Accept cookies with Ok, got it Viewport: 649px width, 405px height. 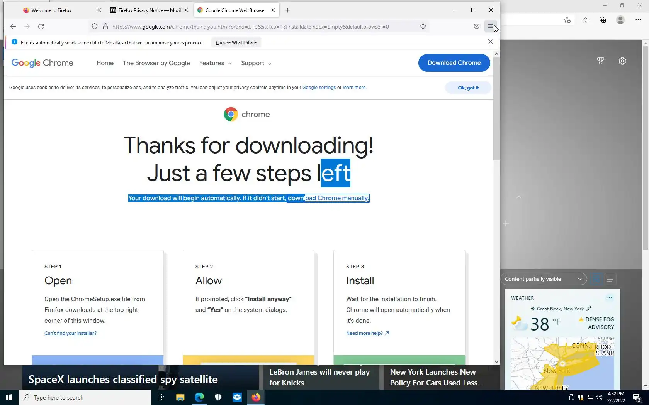(x=468, y=88)
